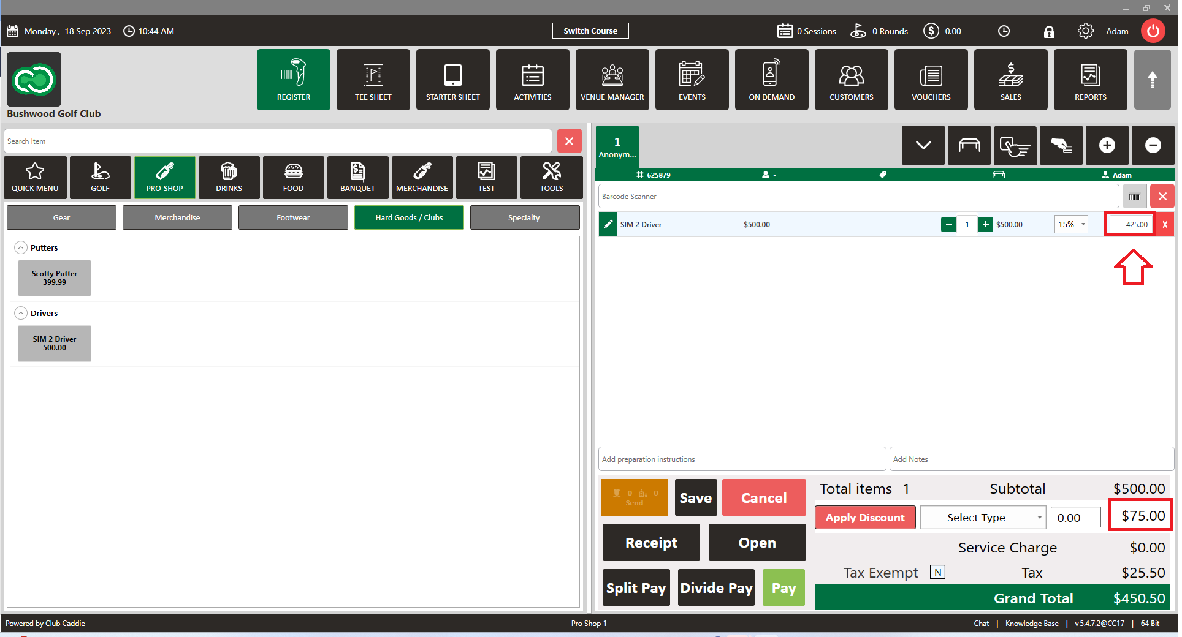The height and width of the screenshot is (637, 1182).
Task: Select the Footwear subcategory tab
Action: [293, 217]
